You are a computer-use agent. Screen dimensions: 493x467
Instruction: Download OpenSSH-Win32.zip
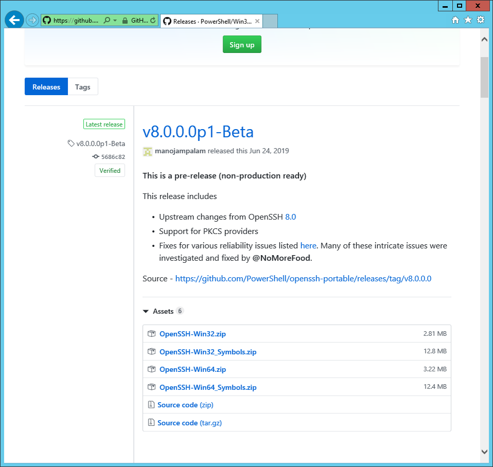tap(192, 334)
